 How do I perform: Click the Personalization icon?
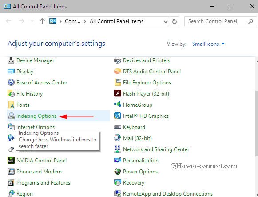[x=118, y=160]
